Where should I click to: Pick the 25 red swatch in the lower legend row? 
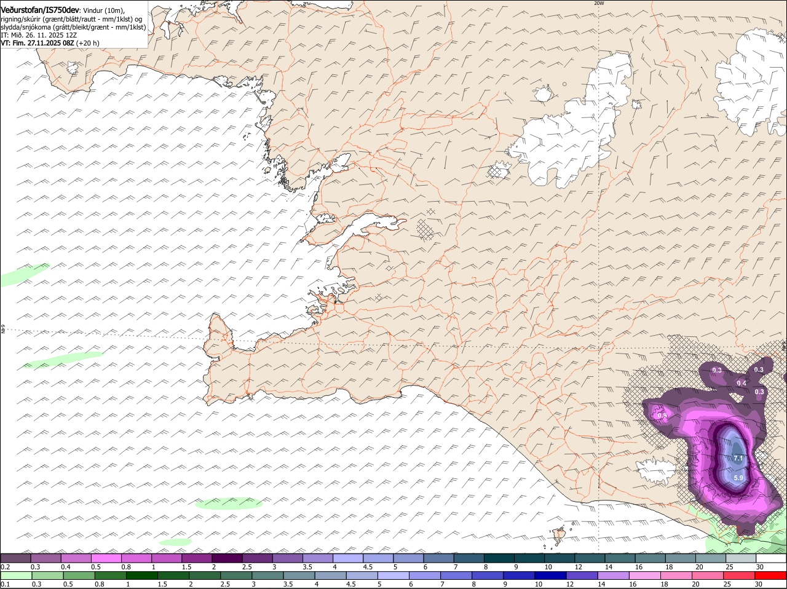740,575
